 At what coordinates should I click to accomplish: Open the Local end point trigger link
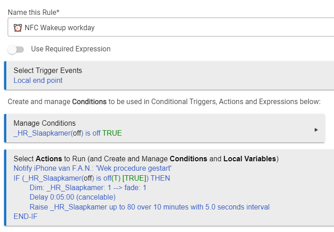(x=38, y=80)
